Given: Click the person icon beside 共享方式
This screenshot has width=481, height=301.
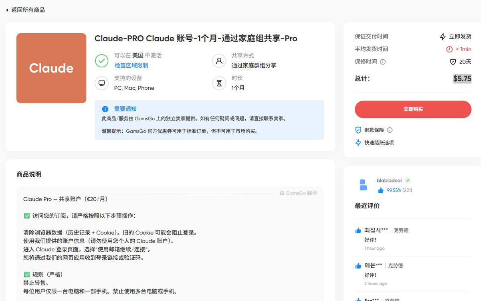Looking at the screenshot, I should (219, 61).
